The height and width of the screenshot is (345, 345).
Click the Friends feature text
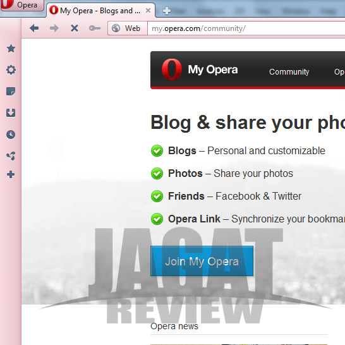pyautogui.click(x=234, y=197)
